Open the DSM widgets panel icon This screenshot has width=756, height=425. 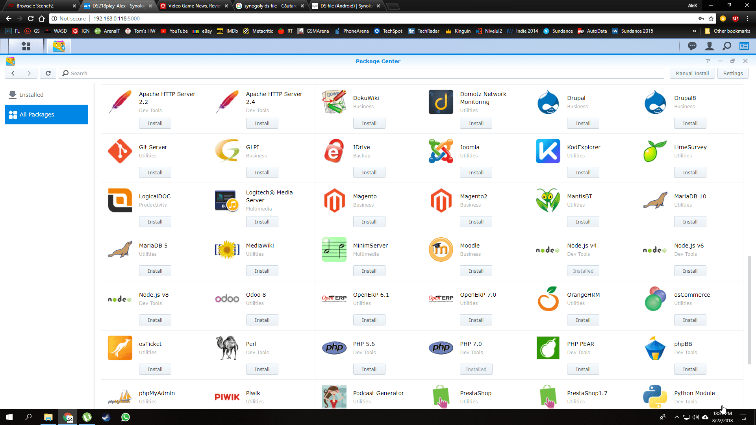(x=744, y=46)
